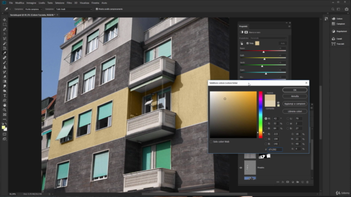Click Aggiungi a campioni button

click(x=295, y=103)
